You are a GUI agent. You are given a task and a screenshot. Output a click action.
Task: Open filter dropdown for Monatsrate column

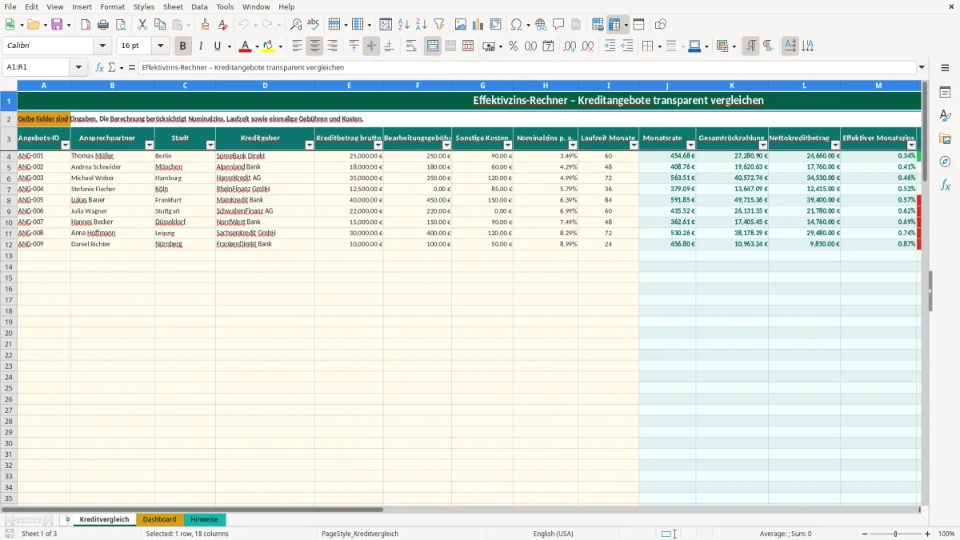coord(690,146)
